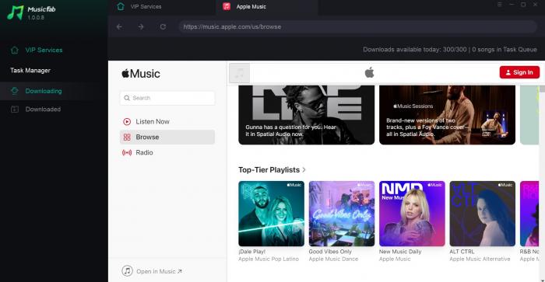Click the now-playing artwork placeholder
This screenshot has height=282, width=545.
(240, 73)
